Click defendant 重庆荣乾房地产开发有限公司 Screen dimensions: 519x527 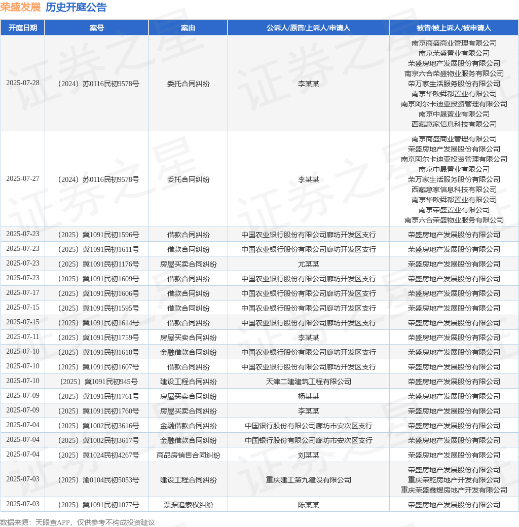454,480
